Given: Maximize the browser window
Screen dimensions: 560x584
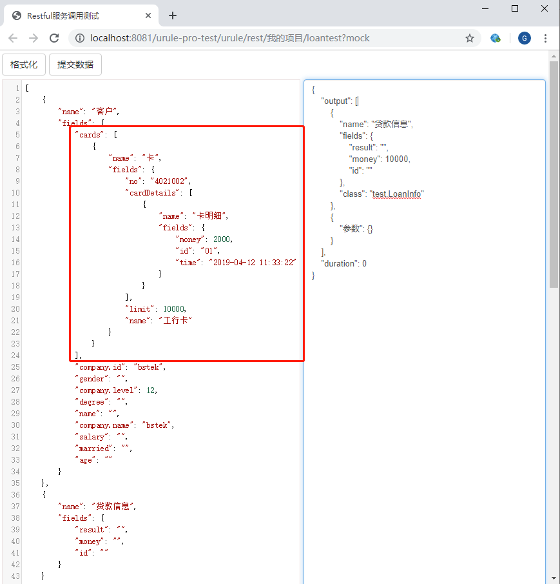Looking at the screenshot, I should pos(515,8).
